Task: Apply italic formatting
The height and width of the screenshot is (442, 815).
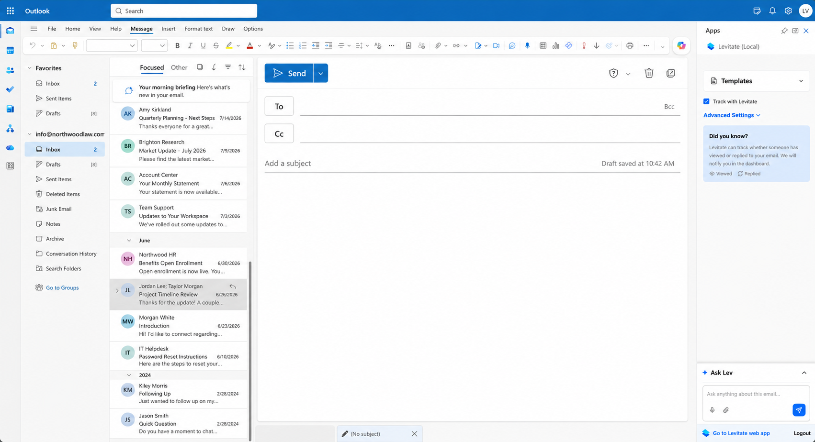Action: coord(190,46)
